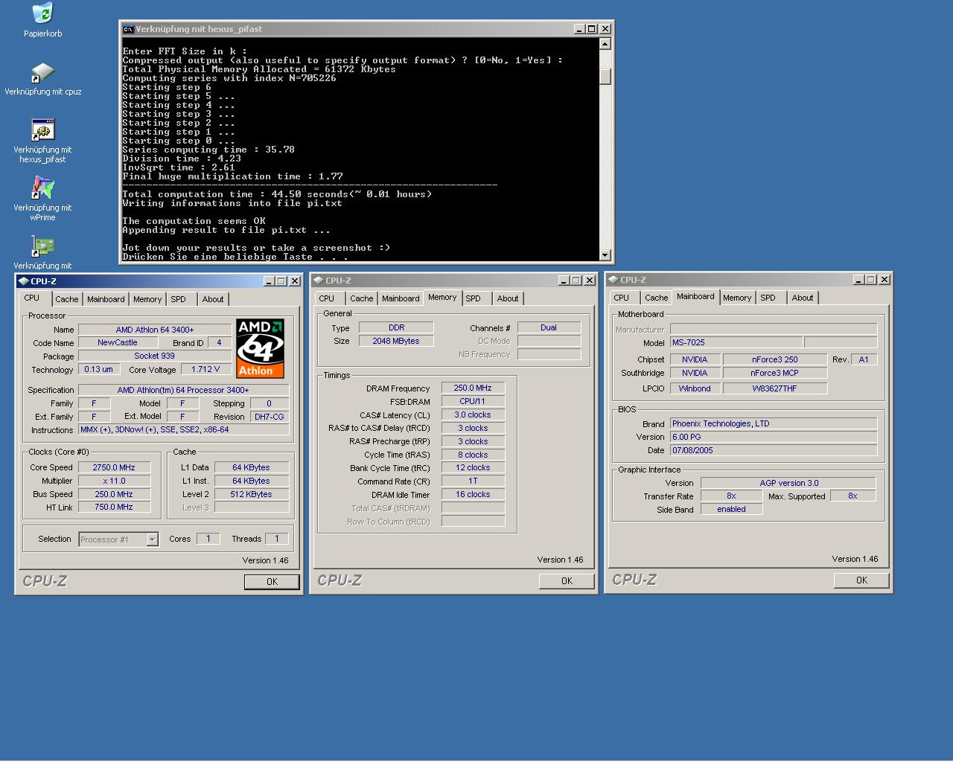This screenshot has height=762, width=953.
Task: Click the FSB:DRAM value CPU/11
Action: tap(473, 401)
